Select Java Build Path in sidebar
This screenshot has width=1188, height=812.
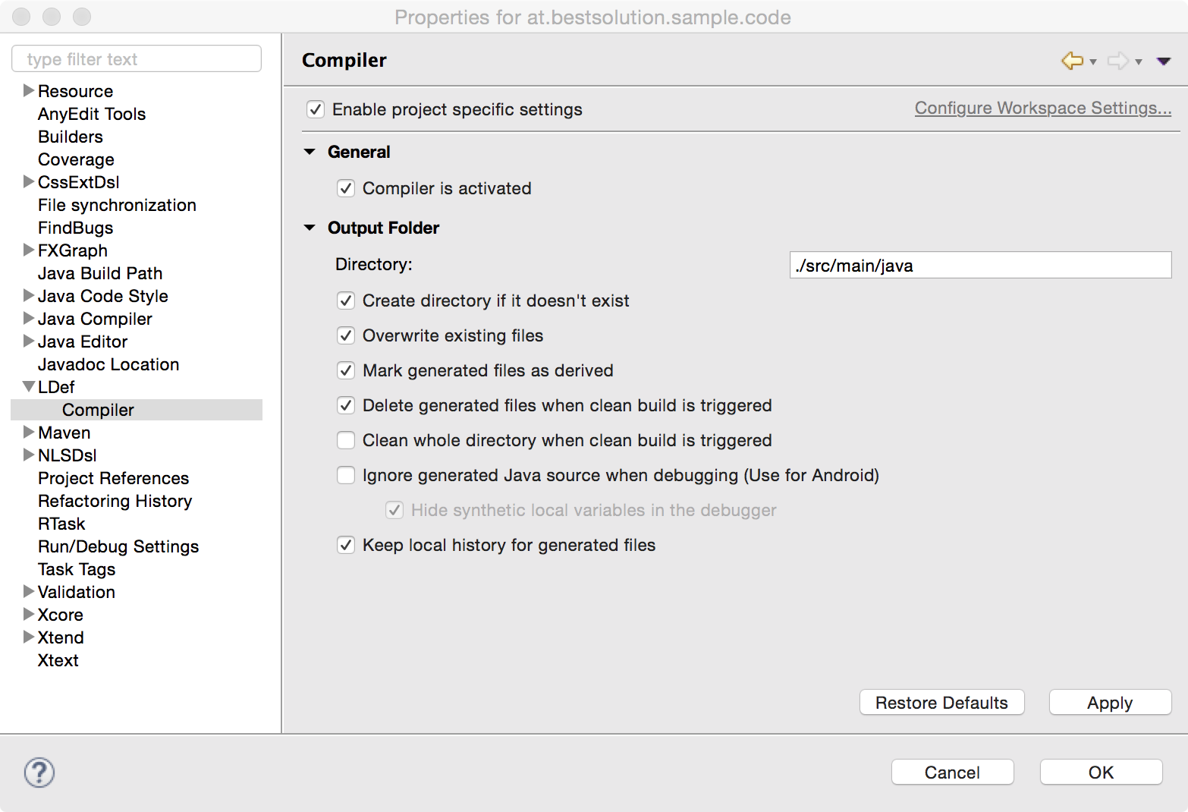pos(100,273)
